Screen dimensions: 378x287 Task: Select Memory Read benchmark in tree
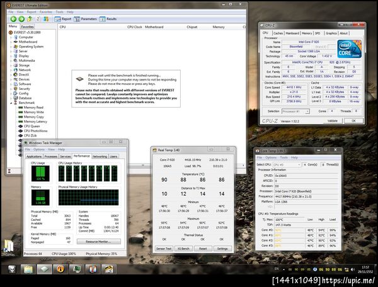click(33, 108)
